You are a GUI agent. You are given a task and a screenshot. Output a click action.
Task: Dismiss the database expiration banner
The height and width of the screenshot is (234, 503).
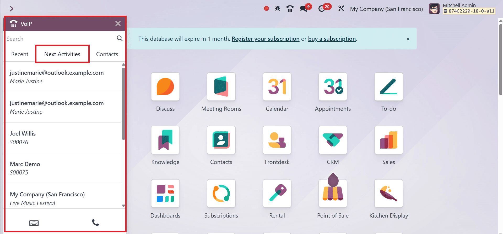(x=408, y=39)
